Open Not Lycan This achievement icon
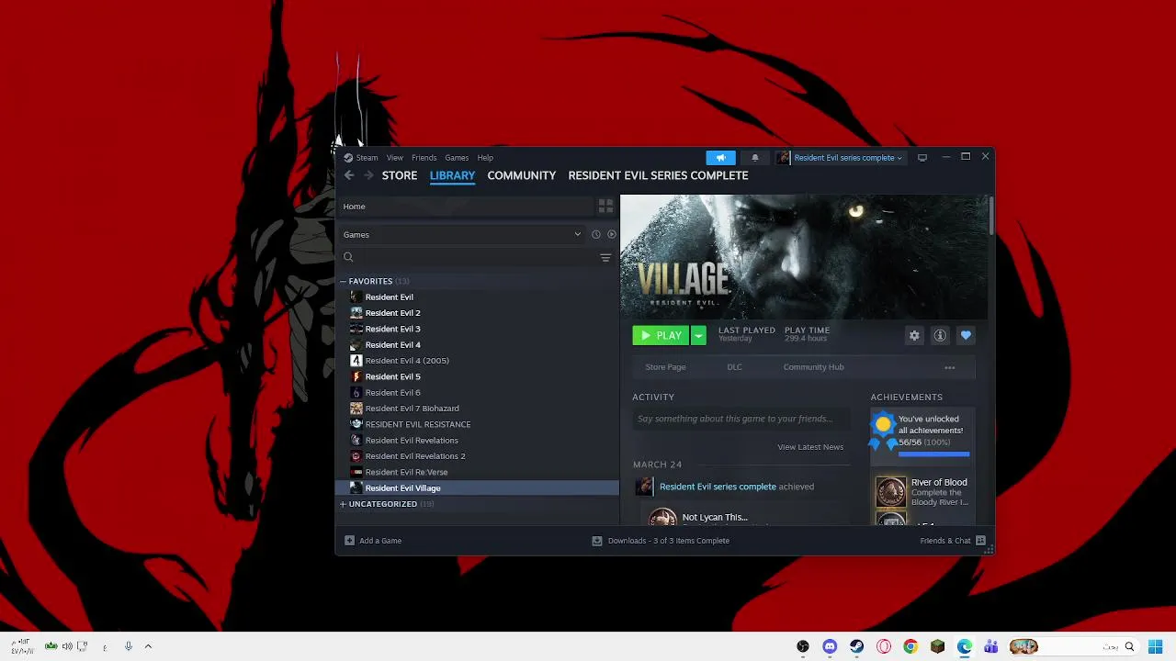 (x=662, y=517)
